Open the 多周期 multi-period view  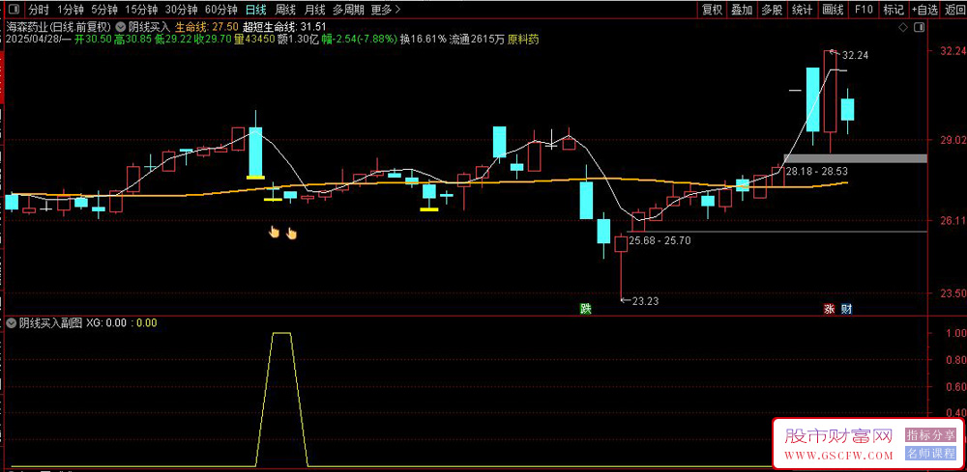point(348,10)
